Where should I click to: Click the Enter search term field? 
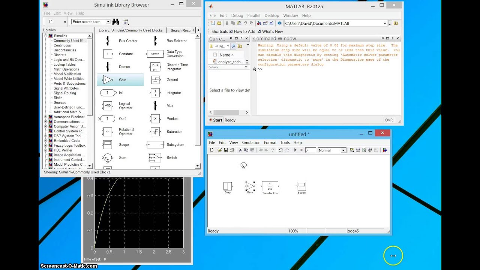point(89,22)
